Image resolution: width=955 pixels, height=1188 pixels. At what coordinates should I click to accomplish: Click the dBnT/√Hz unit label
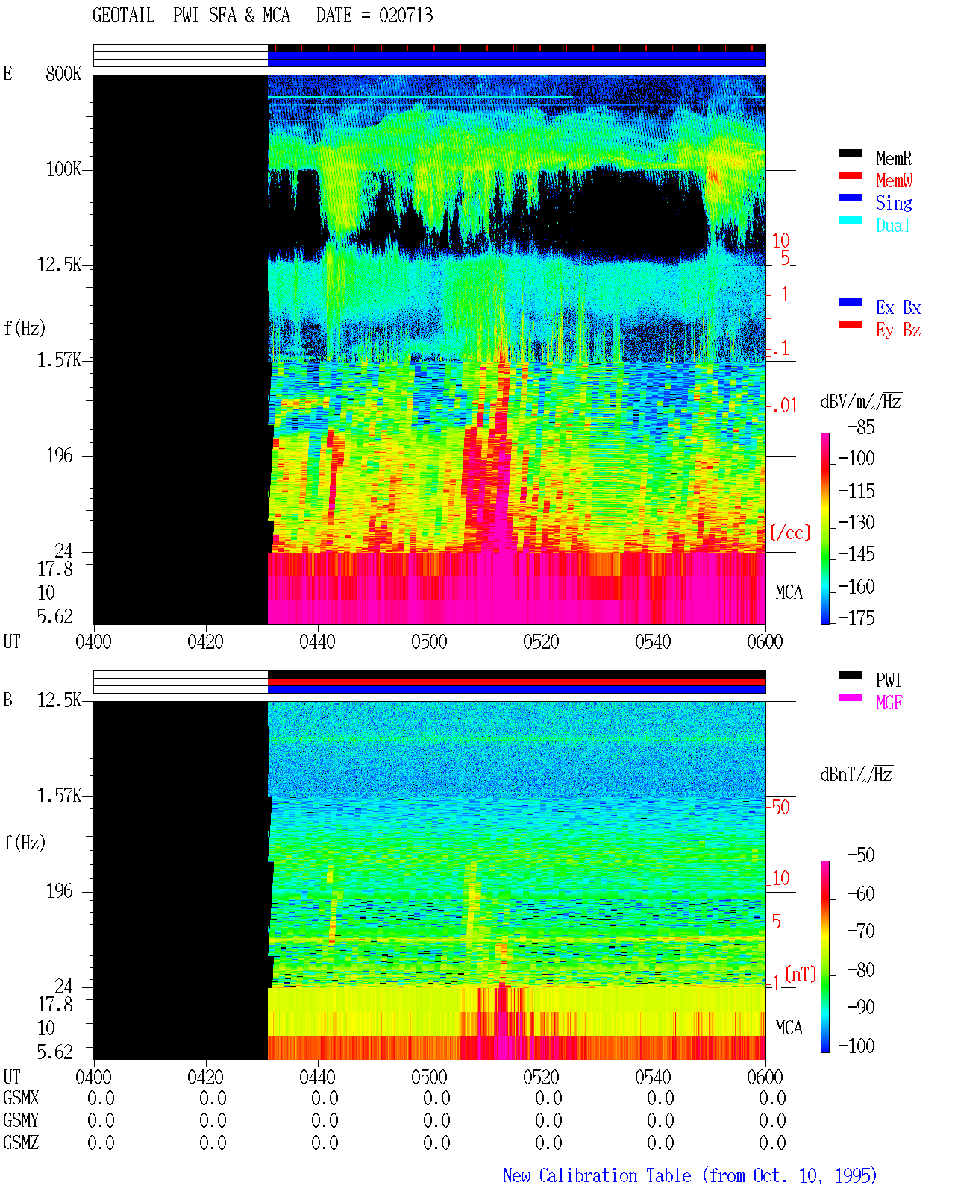857,774
